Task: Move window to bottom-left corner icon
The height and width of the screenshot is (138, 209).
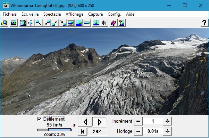Action: pos(55,23)
